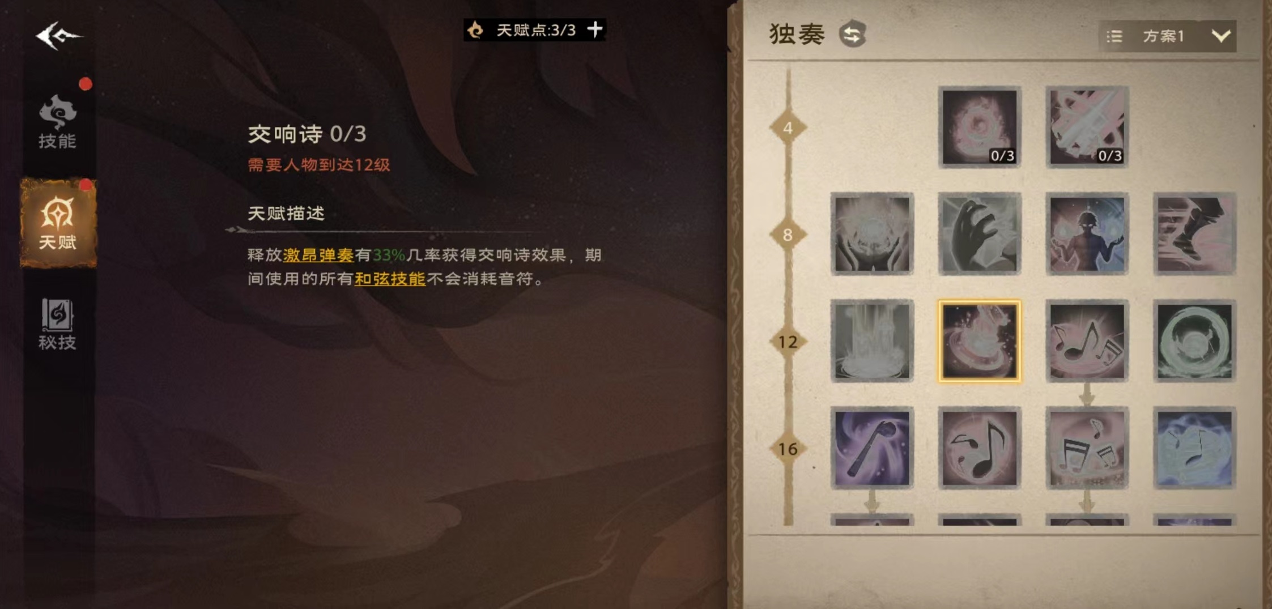The height and width of the screenshot is (609, 1272).
Task: Select highlighted 交响诗 talent icon
Action: pyautogui.click(x=980, y=341)
